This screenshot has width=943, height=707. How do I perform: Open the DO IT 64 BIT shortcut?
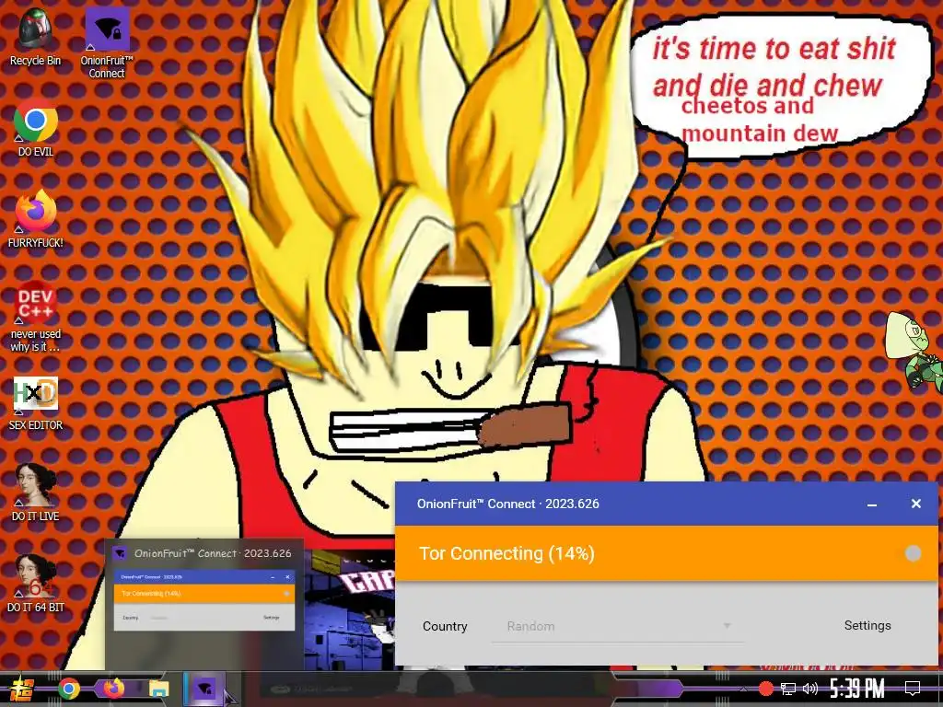(x=36, y=583)
